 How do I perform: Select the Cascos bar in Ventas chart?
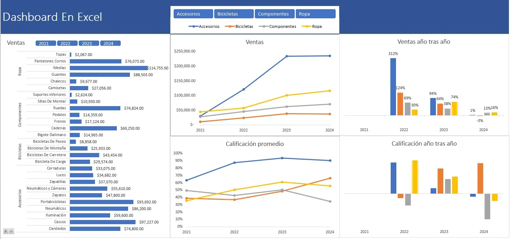pyautogui.click(x=103, y=222)
